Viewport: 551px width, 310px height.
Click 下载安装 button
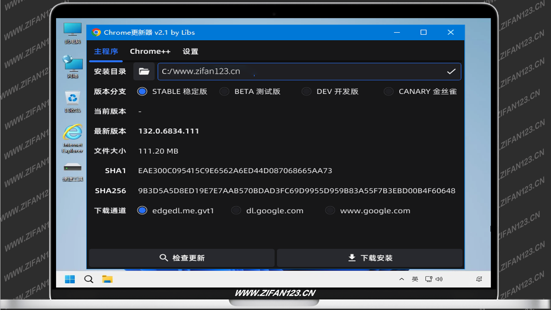point(370,258)
